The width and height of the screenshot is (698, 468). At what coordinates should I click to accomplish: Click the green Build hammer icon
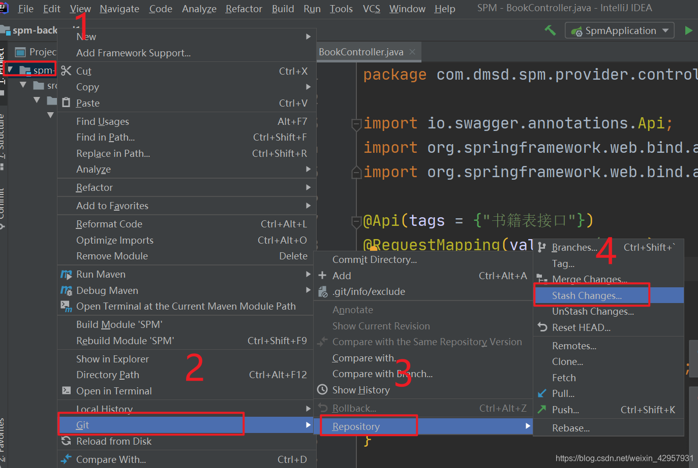(x=550, y=30)
